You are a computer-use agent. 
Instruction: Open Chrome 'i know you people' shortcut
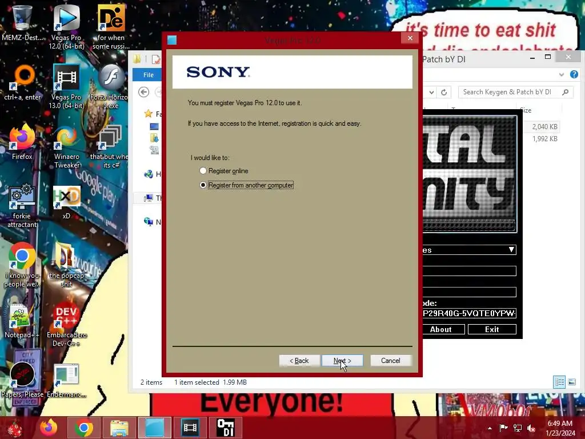(22, 265)
